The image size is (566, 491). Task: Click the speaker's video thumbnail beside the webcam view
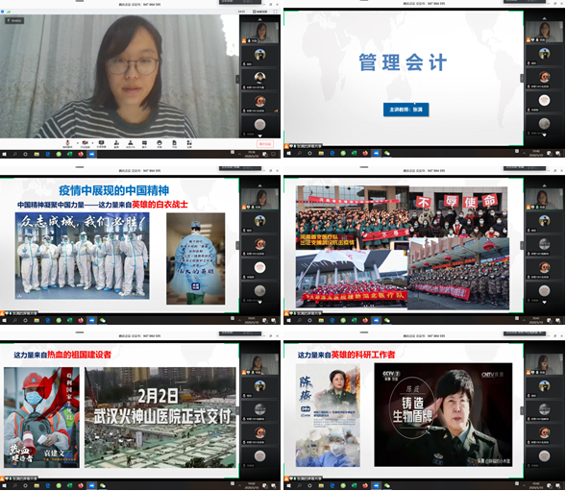coord(259,34)
